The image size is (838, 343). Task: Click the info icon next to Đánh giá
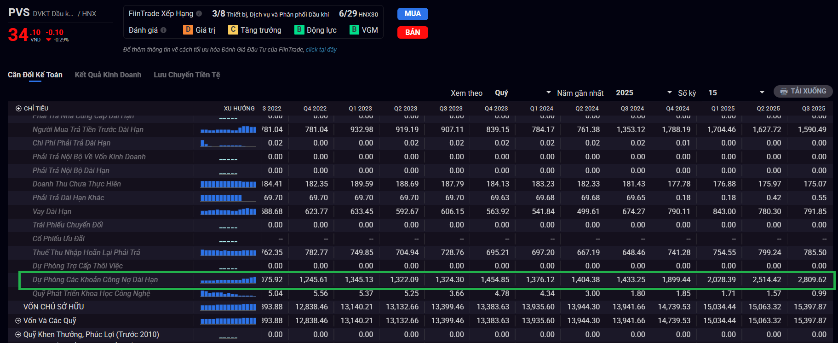click(164, 30)
